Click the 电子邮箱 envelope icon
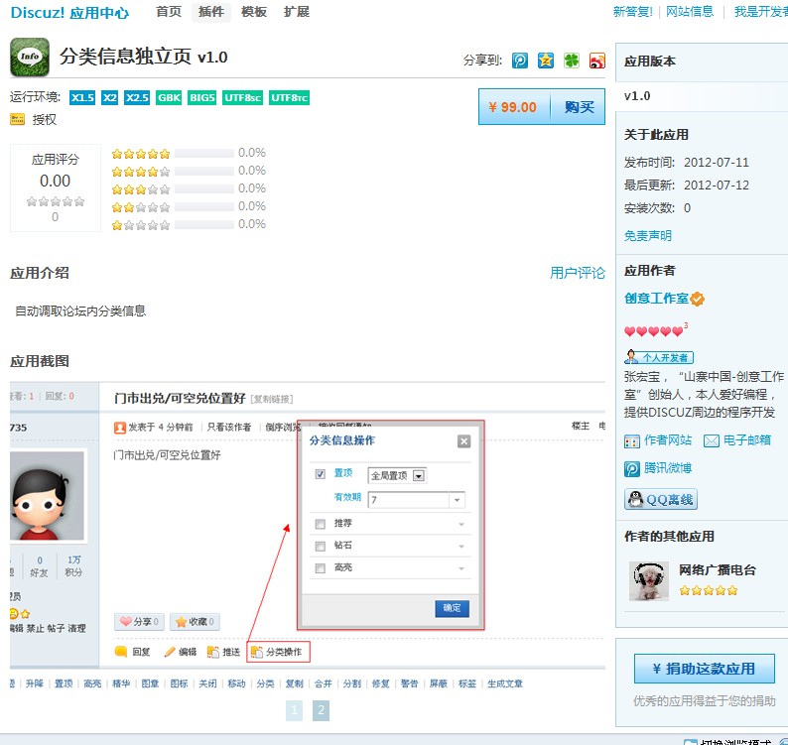Viewport: 788px width, 745px height. click(712, 441)
